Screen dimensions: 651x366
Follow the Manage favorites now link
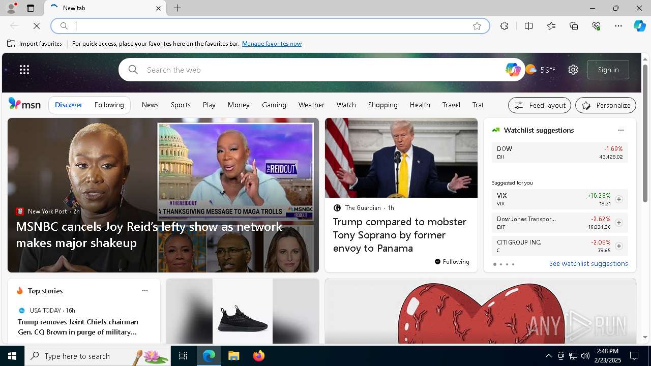[272, 44]
